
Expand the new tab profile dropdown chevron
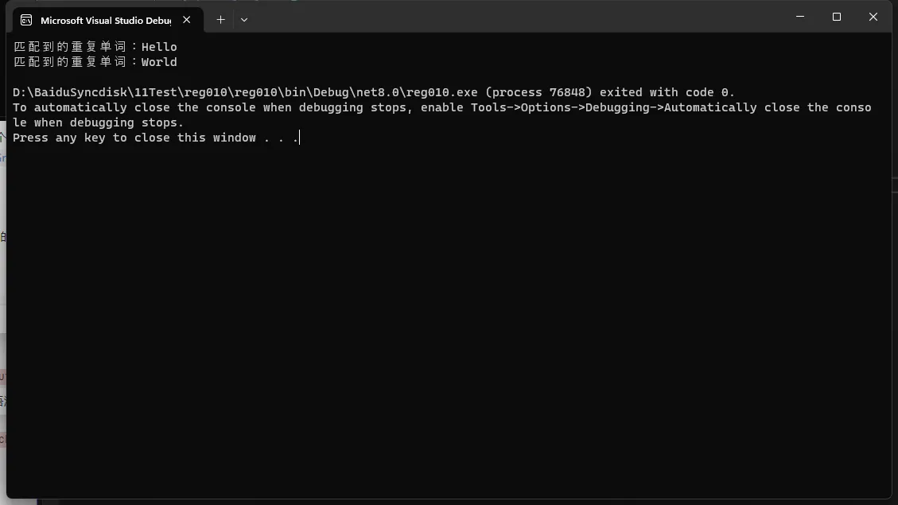tap(244, 19)
